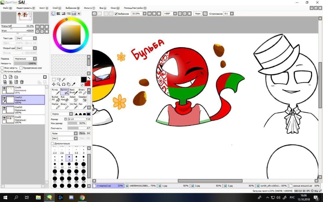Open the Слой menu

[57, 8]
